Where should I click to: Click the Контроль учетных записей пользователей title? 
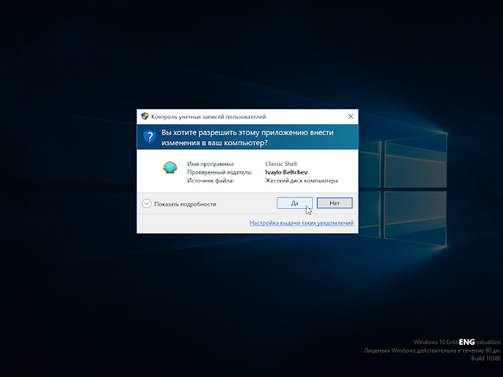(208, 117)
